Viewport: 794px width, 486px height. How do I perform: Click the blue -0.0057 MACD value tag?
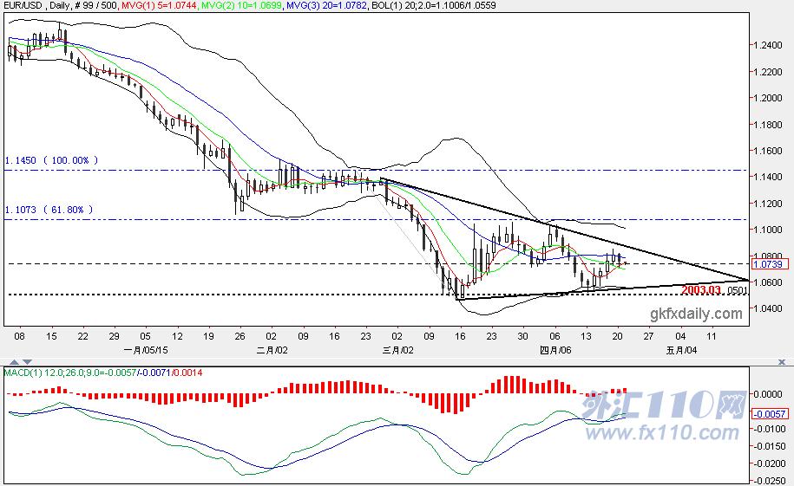point(769,414)
